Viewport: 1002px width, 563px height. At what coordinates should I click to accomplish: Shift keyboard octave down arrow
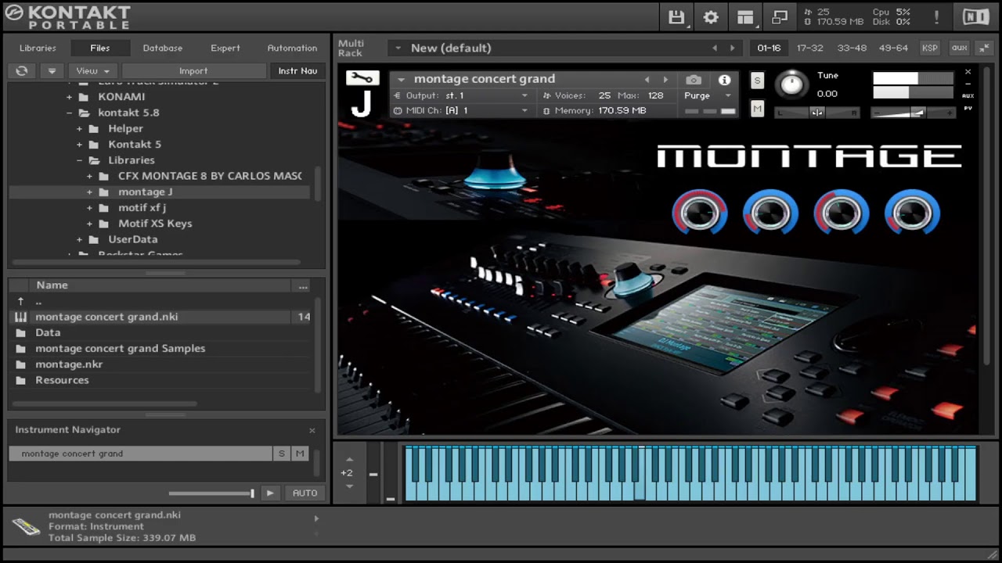tap(349, 486)
